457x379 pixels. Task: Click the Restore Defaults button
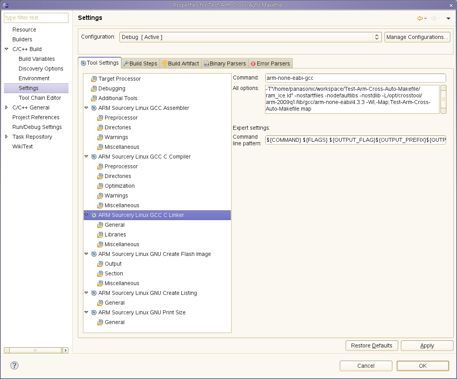(x=372, y=346)
